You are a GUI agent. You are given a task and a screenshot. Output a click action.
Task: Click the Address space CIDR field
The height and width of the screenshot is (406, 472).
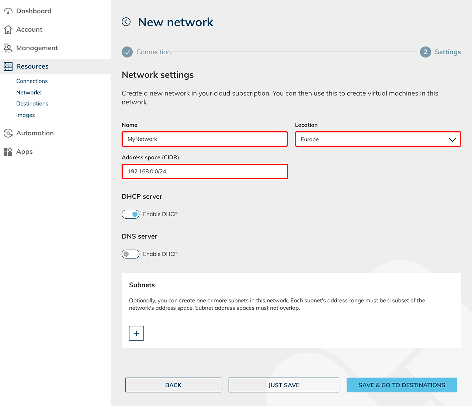(205, 171)
